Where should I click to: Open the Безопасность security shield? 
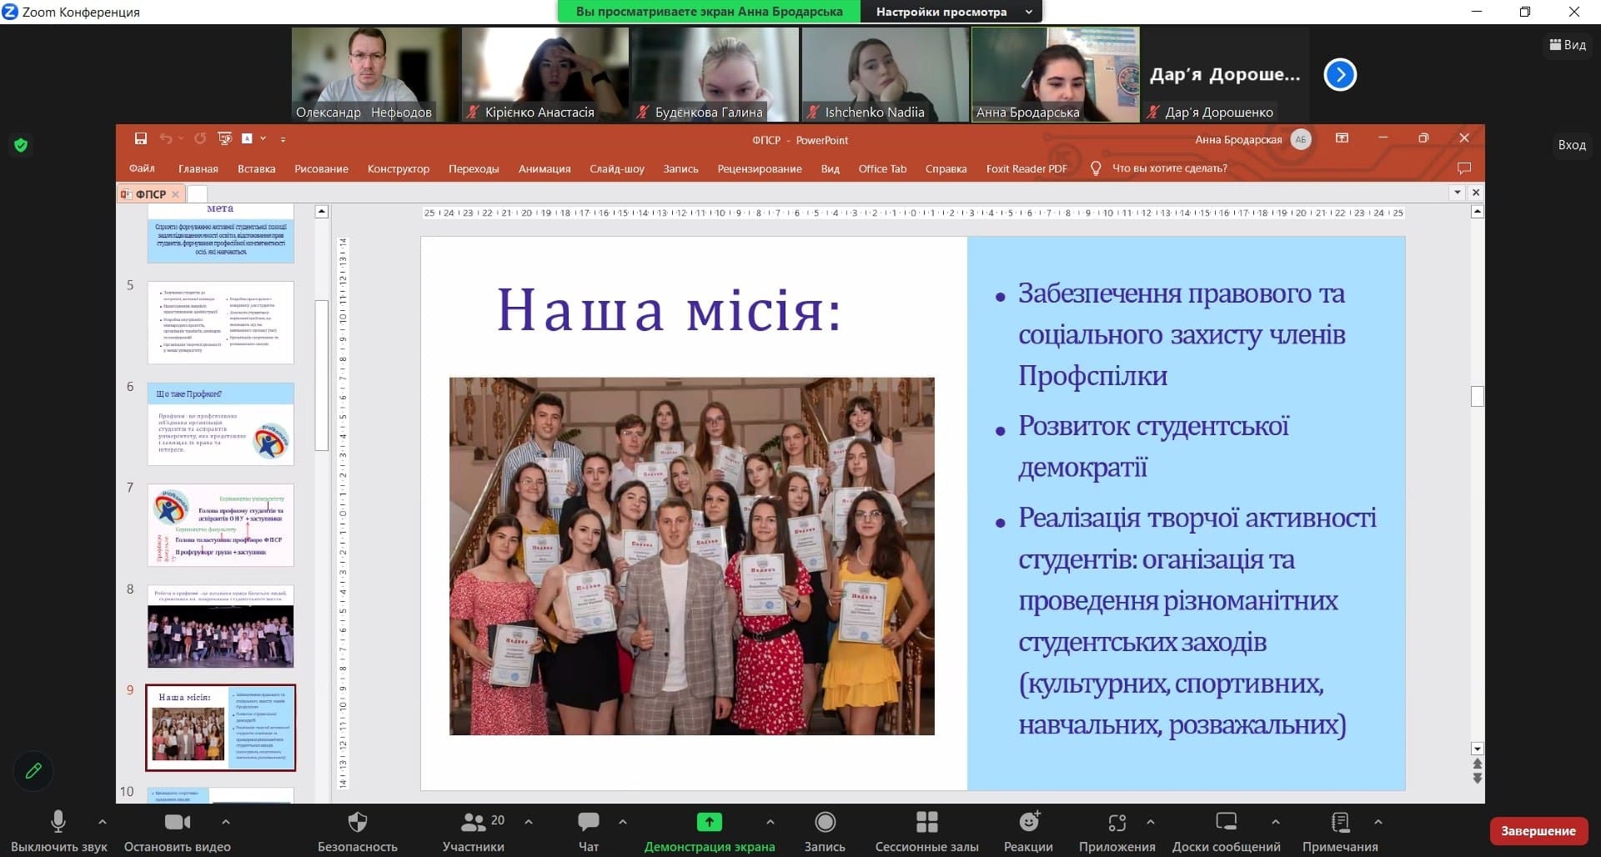[357, 831]
